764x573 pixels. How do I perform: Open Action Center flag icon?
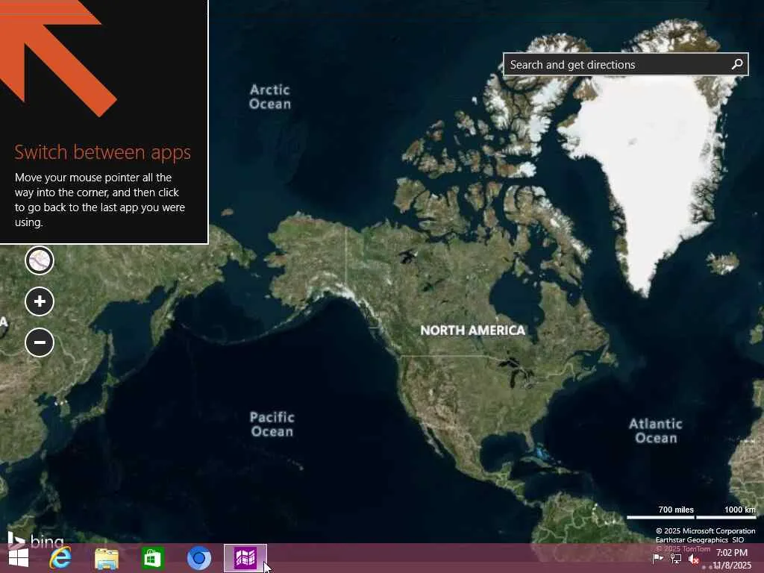(657, 559)
